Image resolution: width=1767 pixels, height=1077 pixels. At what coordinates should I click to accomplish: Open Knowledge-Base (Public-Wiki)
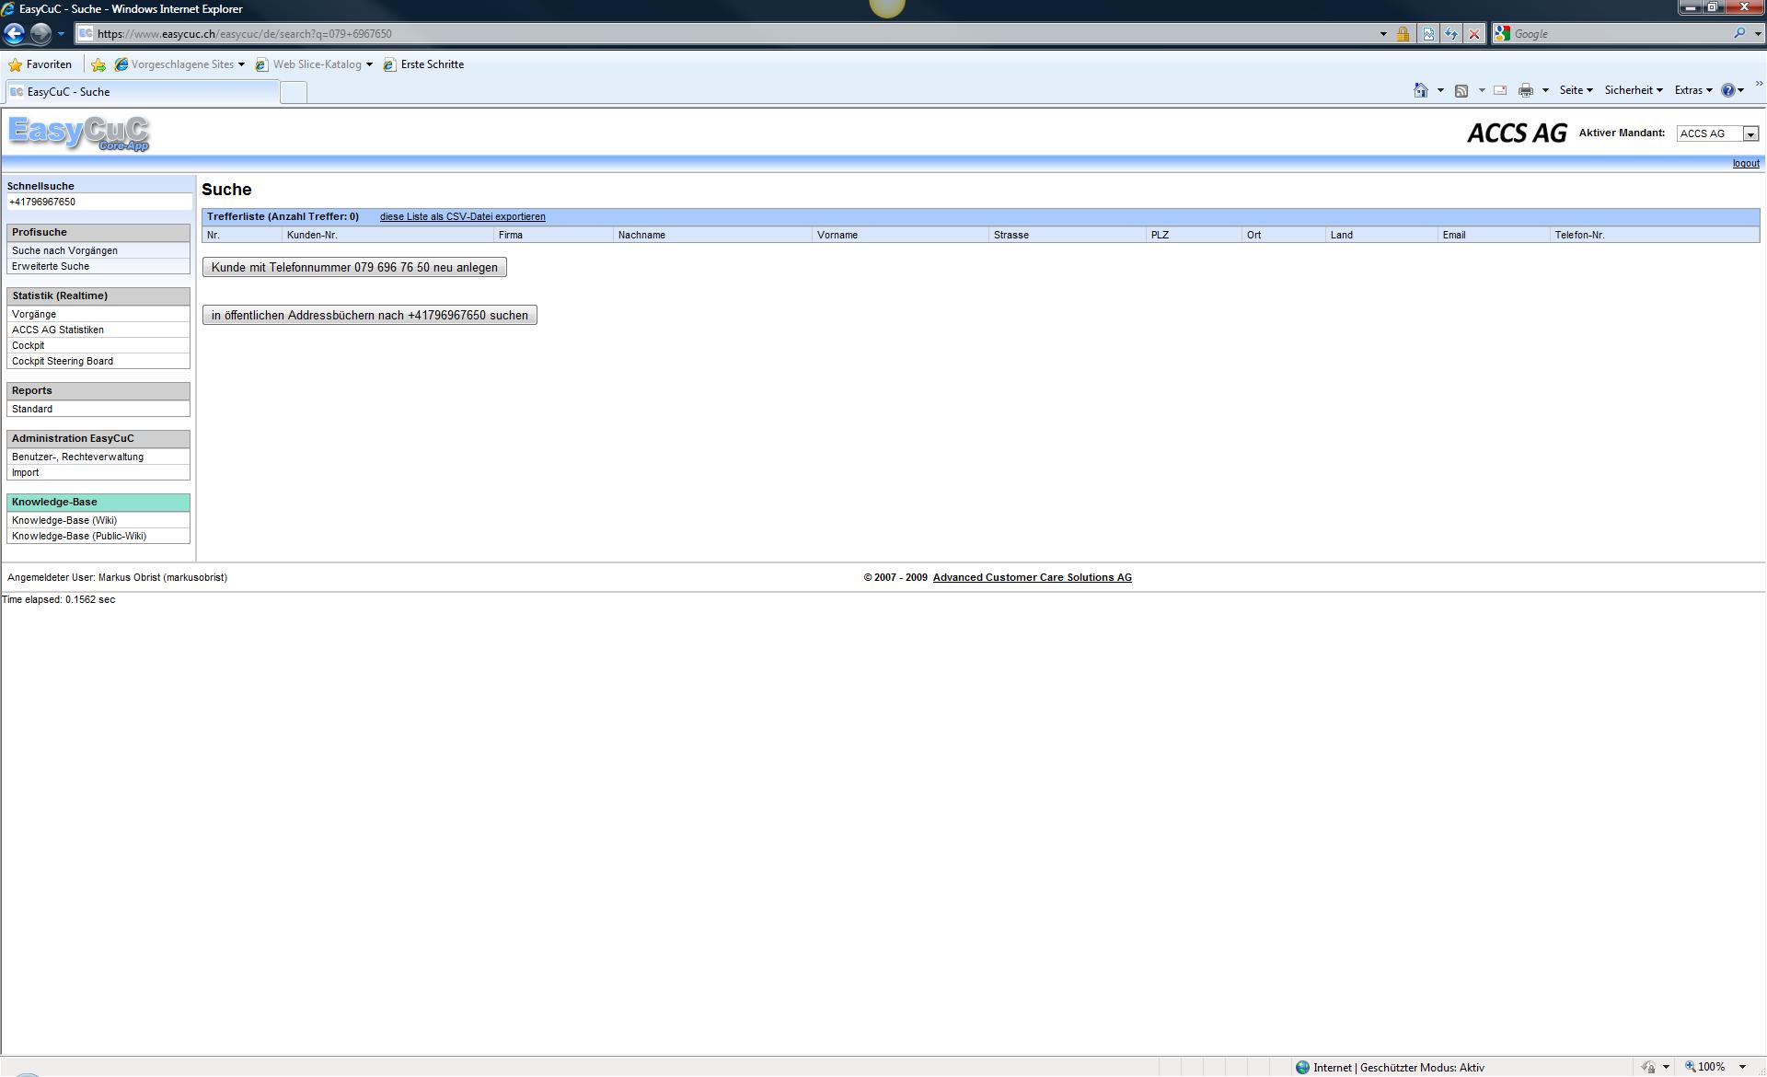pyautogui.click(x=98, y=536)
